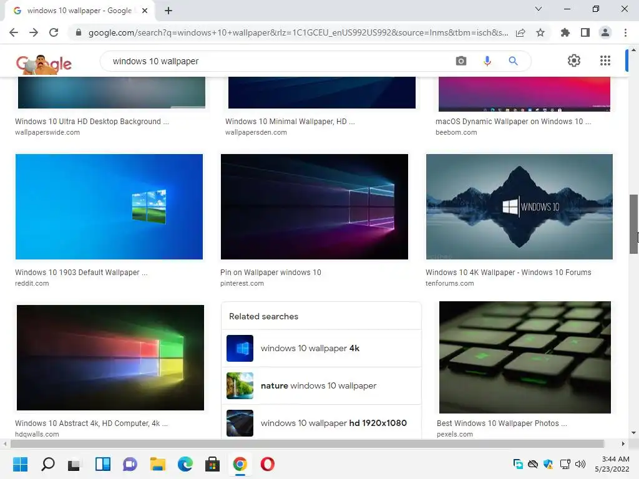Open Windows 10 Minimal Wallpaper link
The width and height of the screenshot is (639, 479).
pyautogui.click(x=290, y=122)
